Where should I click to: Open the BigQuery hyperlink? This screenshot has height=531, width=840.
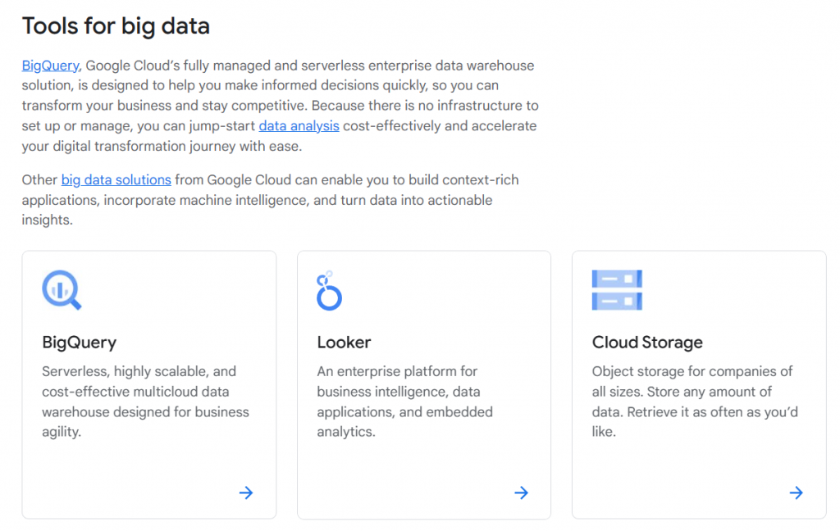(48, 65)
